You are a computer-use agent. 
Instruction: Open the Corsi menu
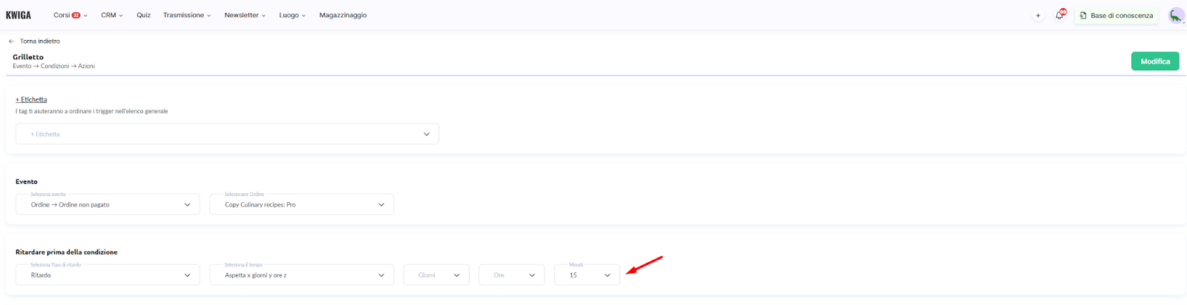pos(62,15)
